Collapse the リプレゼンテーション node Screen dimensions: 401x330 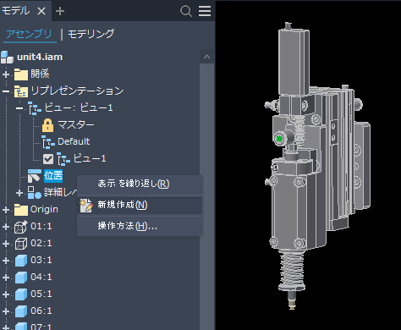click(x=6, y=91)
